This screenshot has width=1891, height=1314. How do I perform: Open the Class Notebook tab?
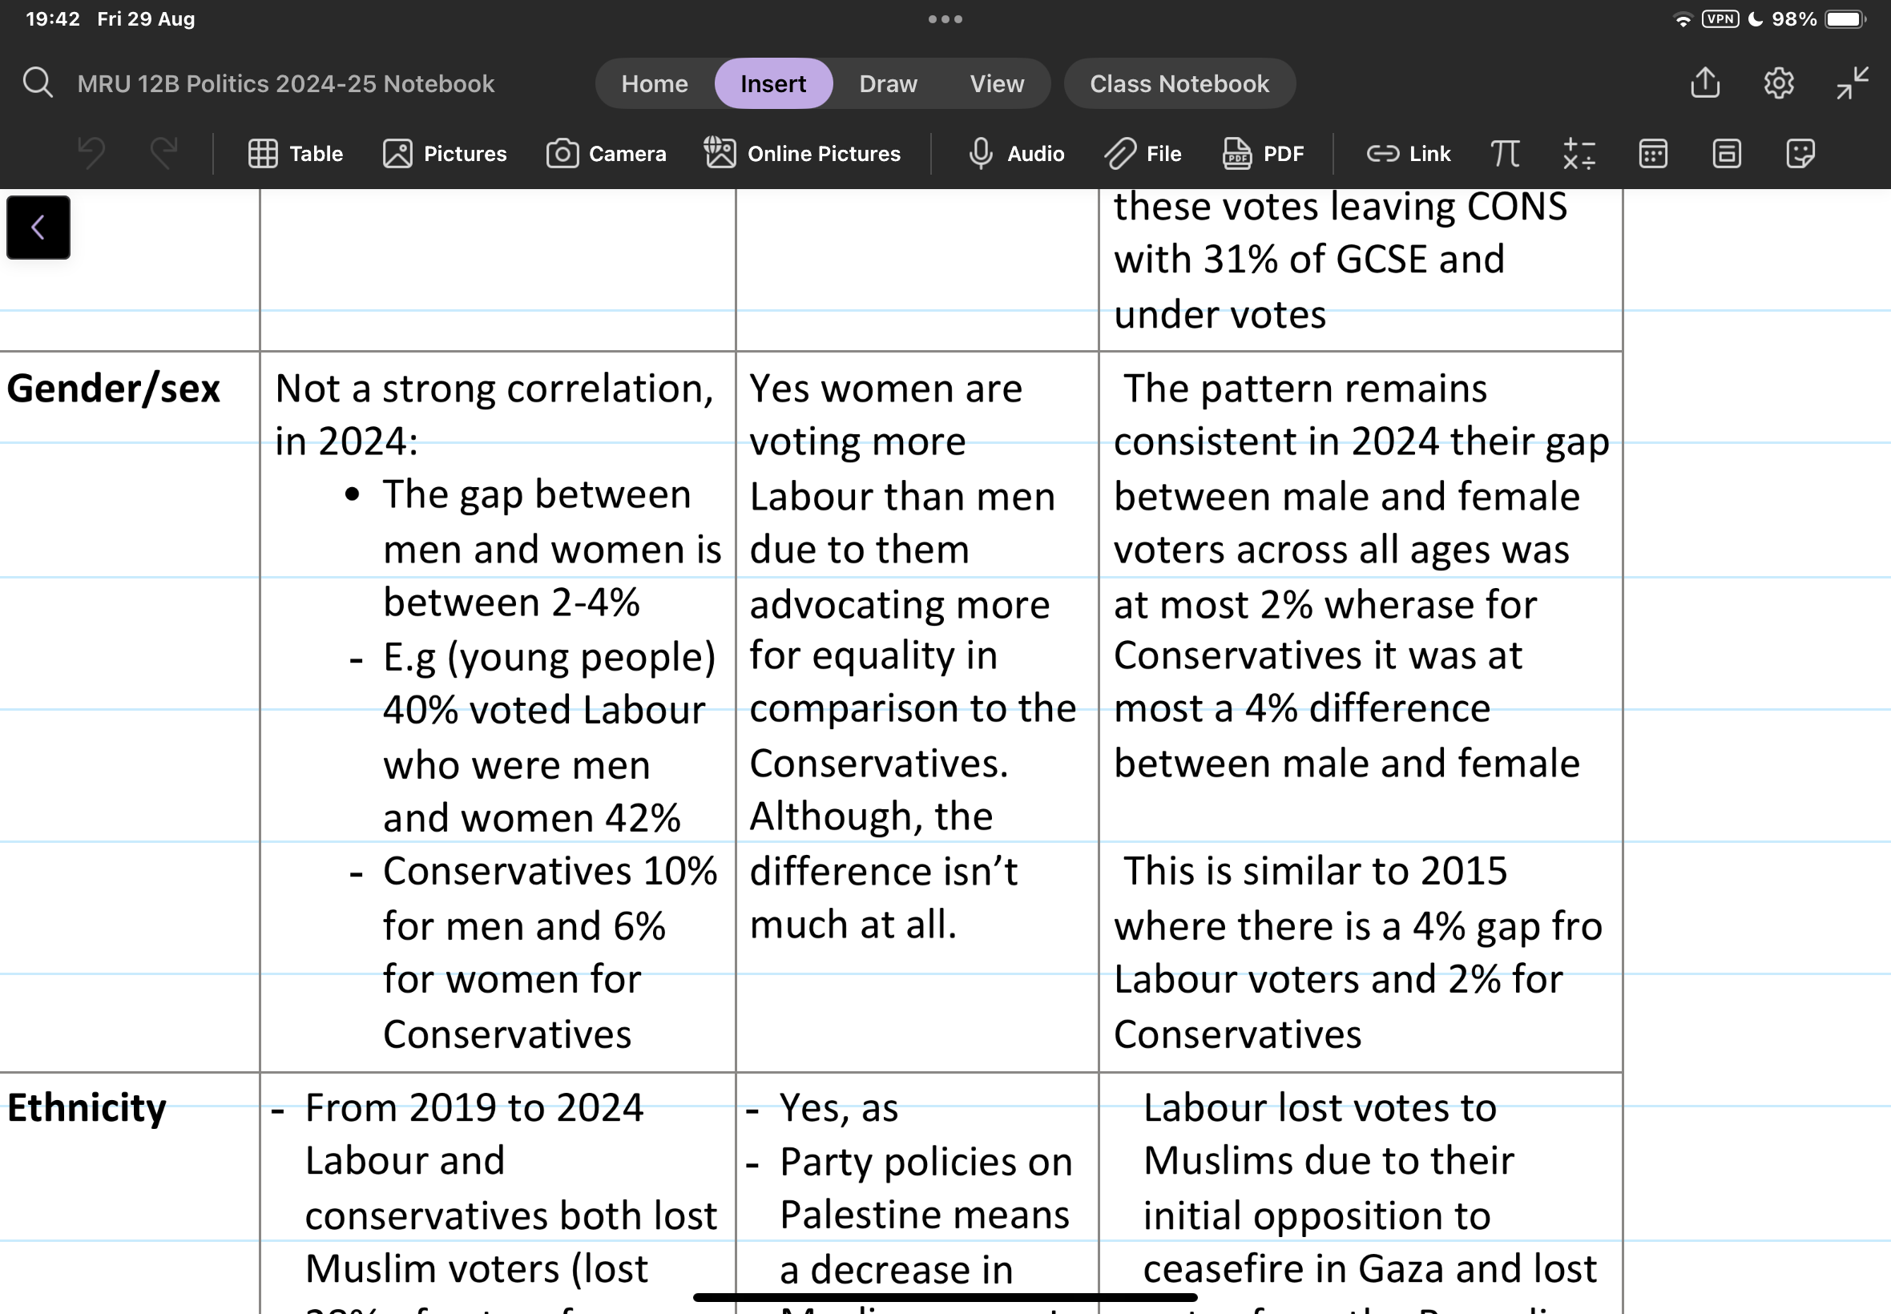1179,83
